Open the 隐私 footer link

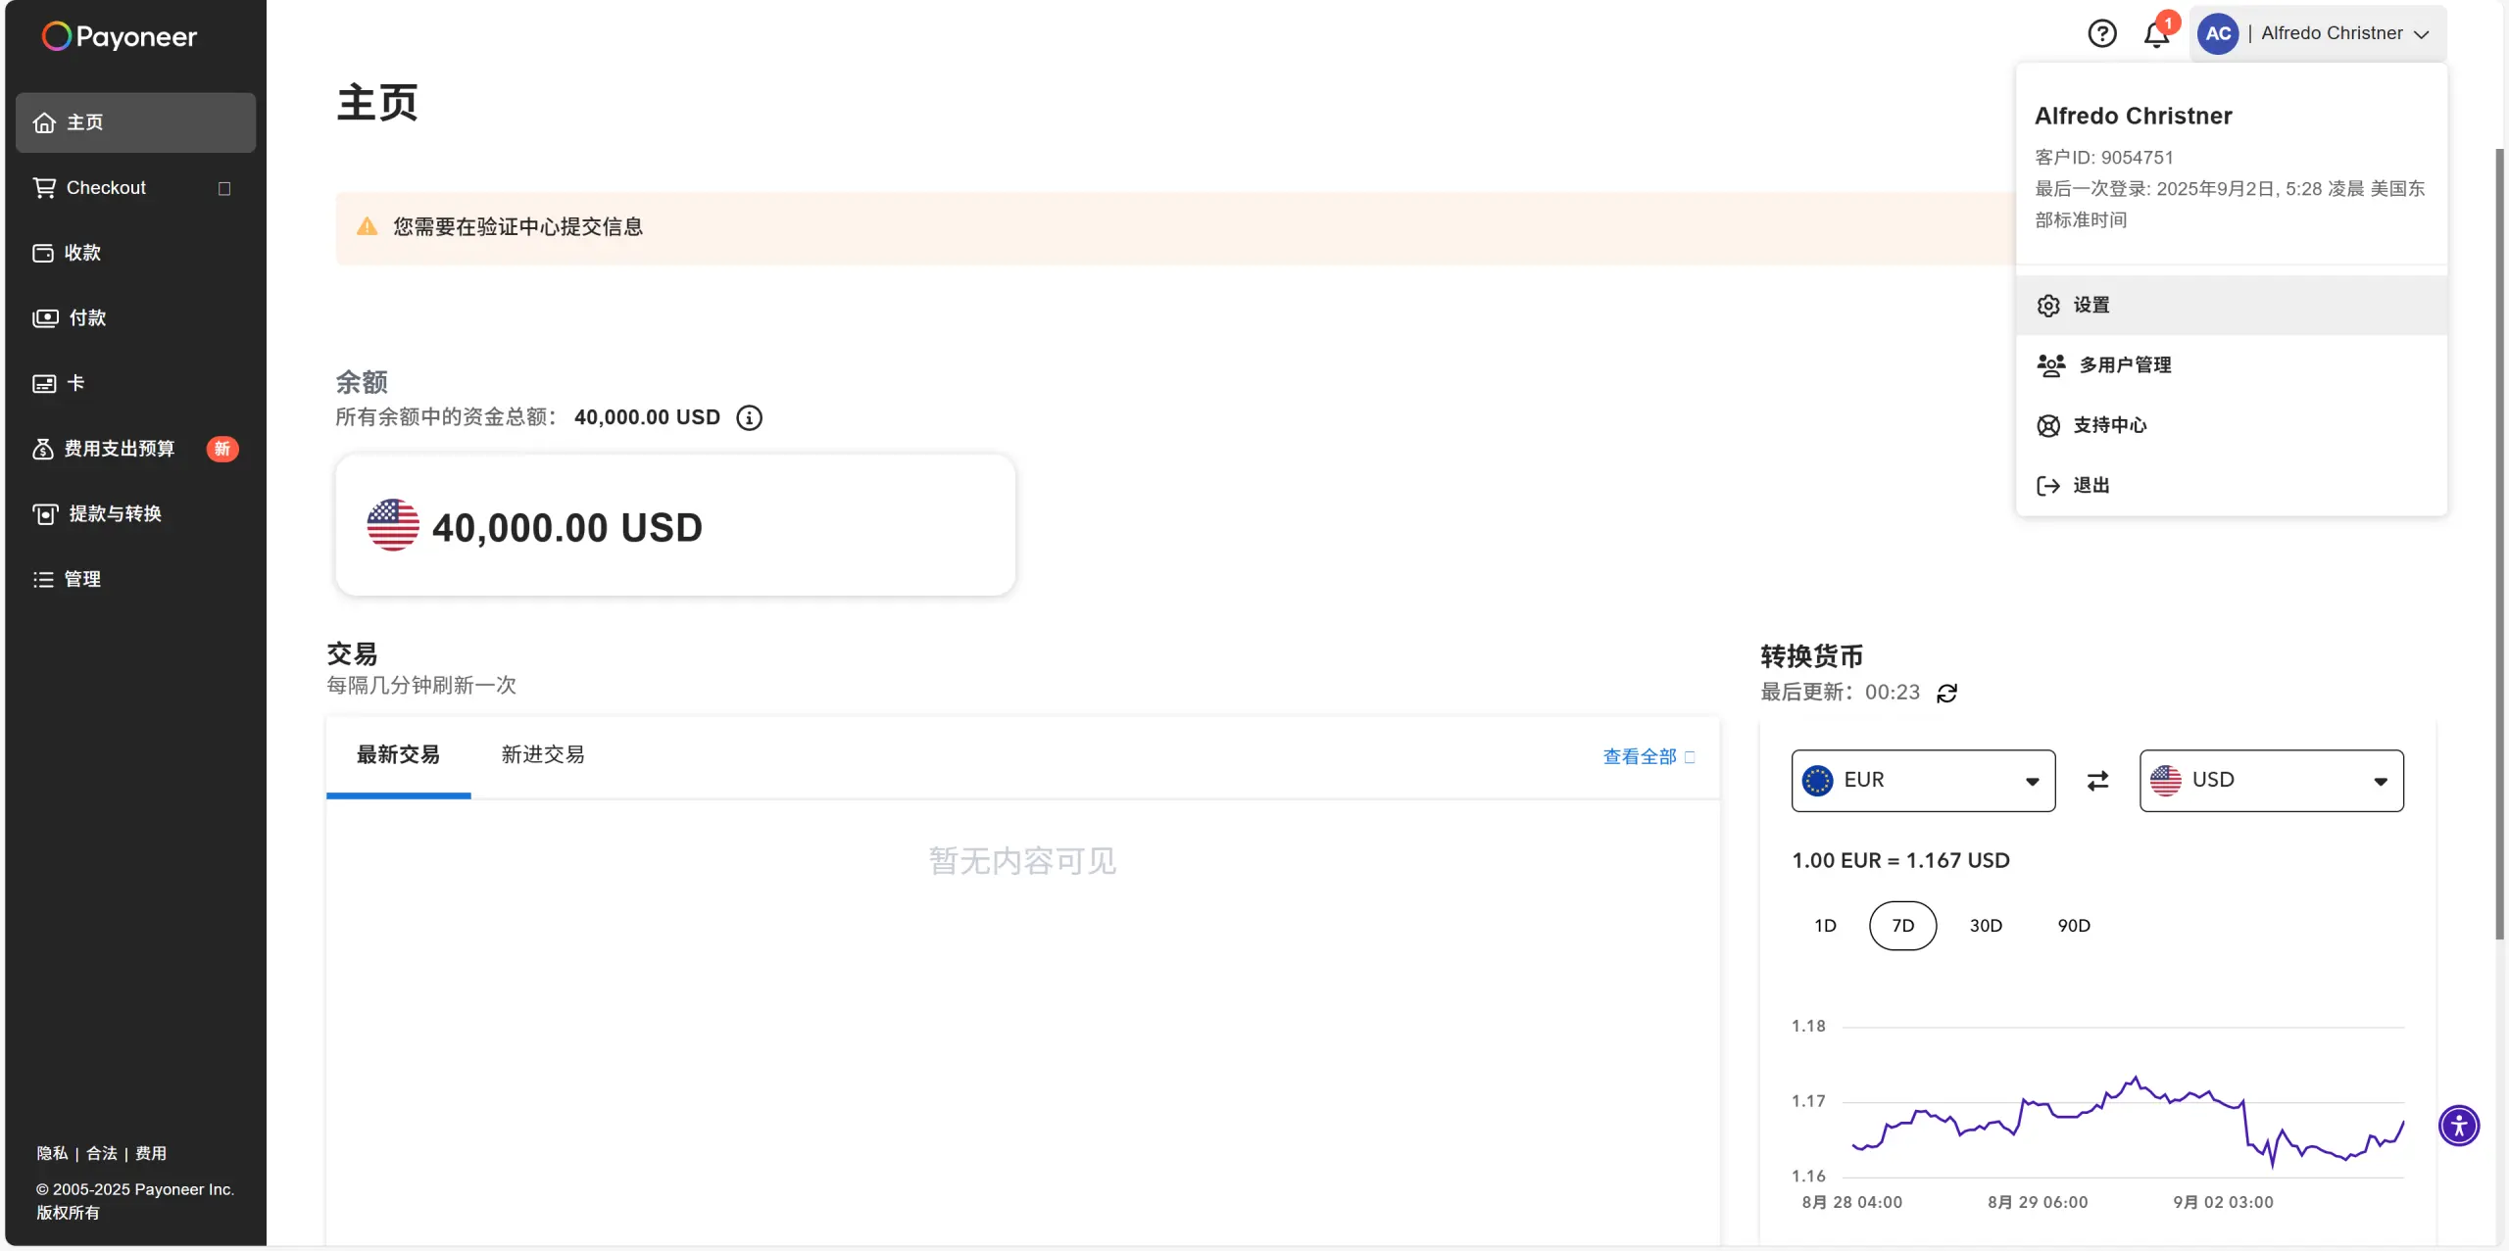(53, 1153)
